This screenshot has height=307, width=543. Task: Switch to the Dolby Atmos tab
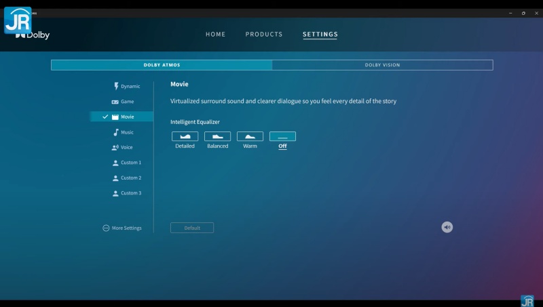(x=162, y=65)
